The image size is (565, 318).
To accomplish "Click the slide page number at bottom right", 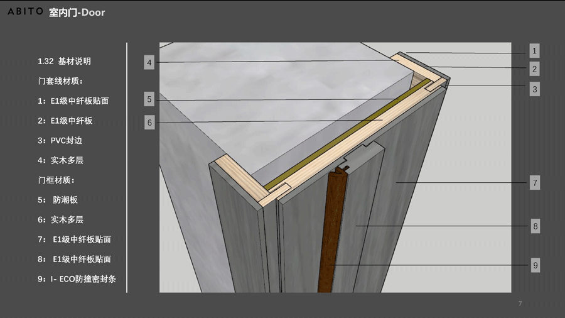I will click(x=520, y=304).
